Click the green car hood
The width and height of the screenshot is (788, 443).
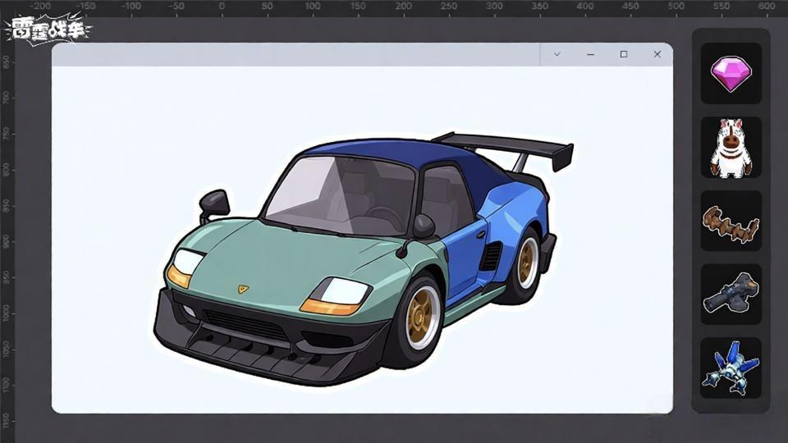287,258
